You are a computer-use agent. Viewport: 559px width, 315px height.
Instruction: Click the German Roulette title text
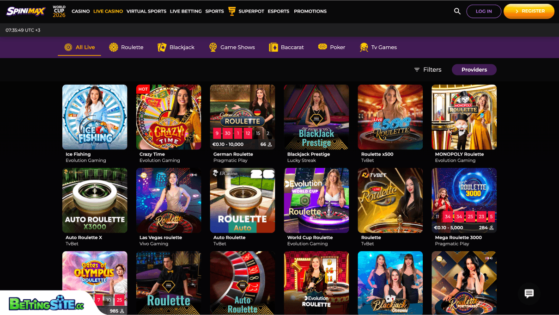click(233, 154)
